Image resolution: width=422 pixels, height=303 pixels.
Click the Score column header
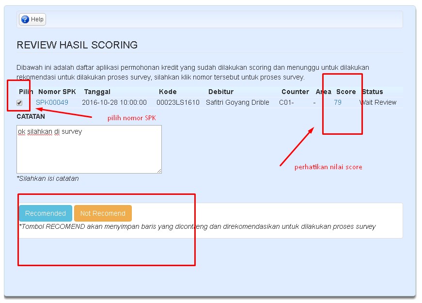point(347,92)
